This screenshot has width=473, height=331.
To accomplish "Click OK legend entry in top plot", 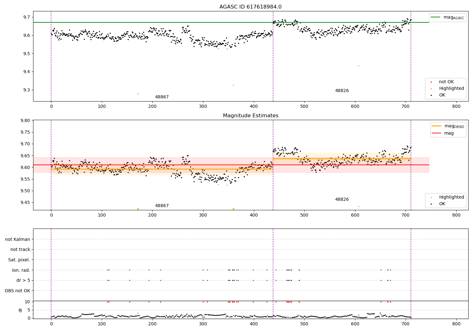I will click(438, 95).
